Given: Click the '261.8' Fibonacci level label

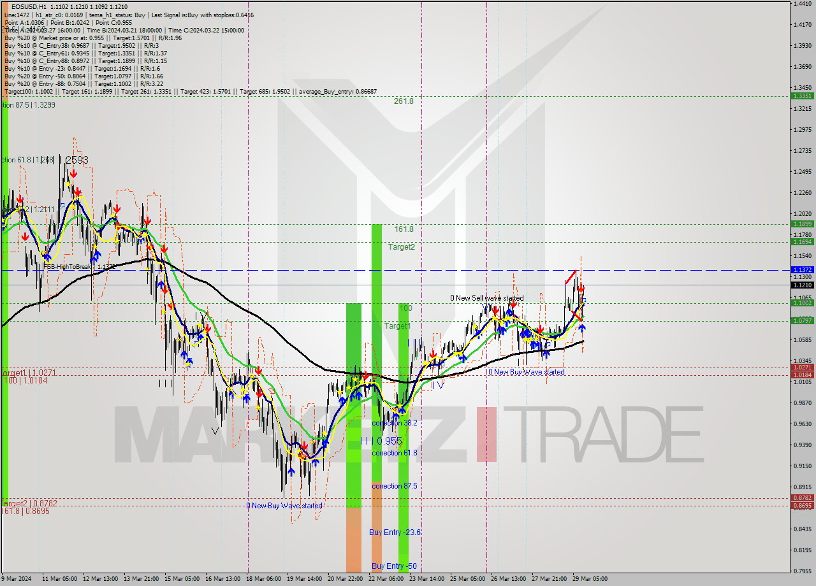Looking at the screenshot, I should click(404, 101).
